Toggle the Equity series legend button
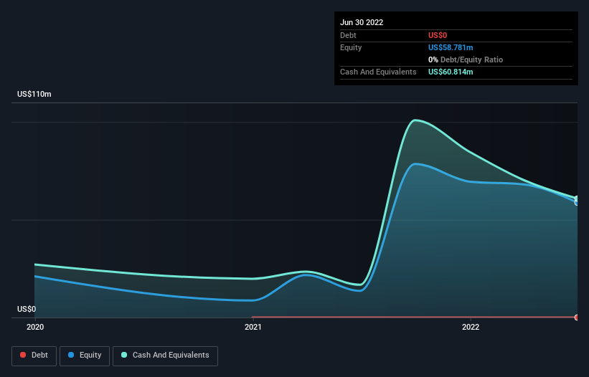Image resolution: width=589 pixels, height=377 pixels. click(x=85, y=355)
